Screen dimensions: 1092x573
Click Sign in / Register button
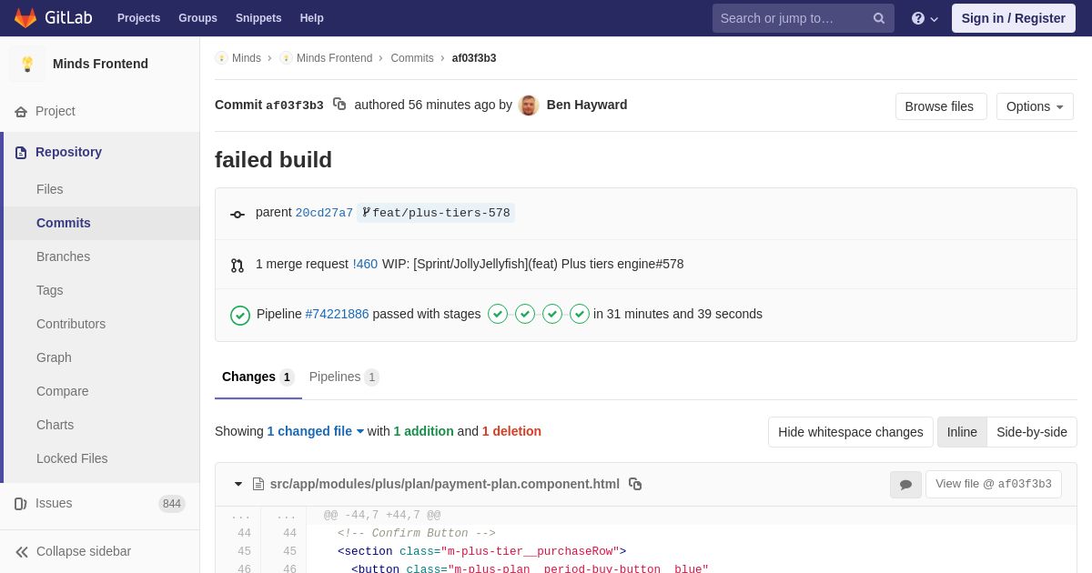coord(1014,18)
